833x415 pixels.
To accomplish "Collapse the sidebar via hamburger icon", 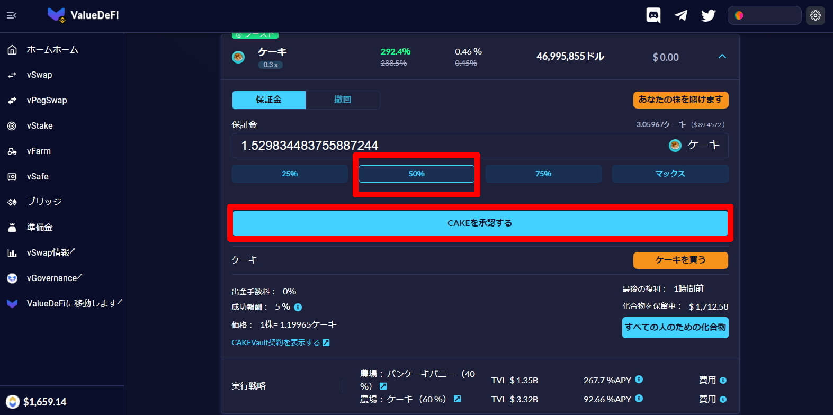I will coord(11,15).
